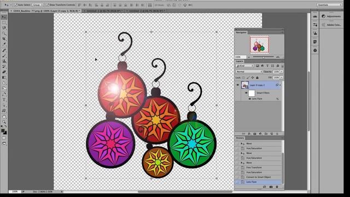Image resolution: width=350 pixels, height=197 pixels.
Task: Select the Eraser tool
Action: (4, 72)
